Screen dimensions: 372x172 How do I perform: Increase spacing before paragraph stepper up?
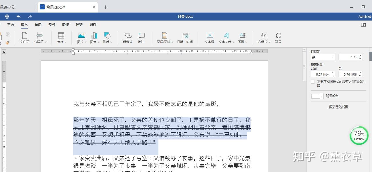[333, 73]
